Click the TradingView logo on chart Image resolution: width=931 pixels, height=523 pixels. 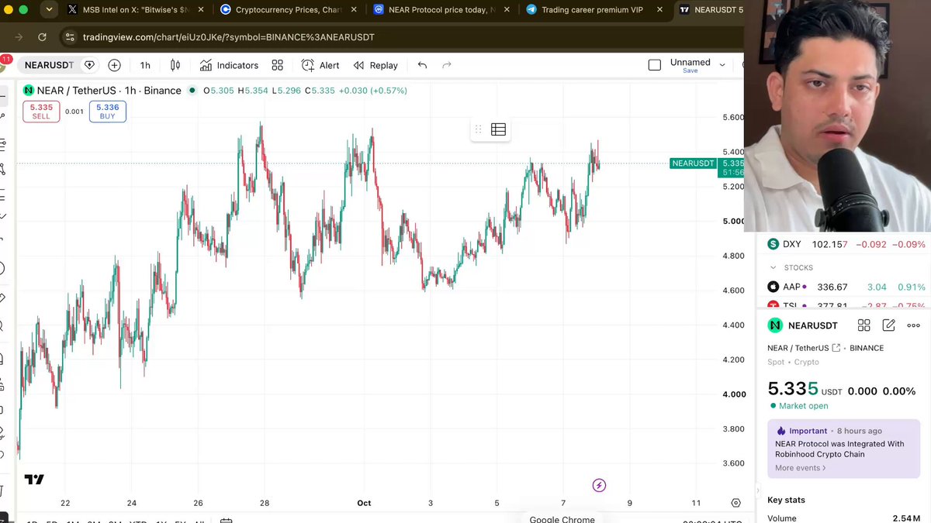pyautogui.click(x=34, y=480)
